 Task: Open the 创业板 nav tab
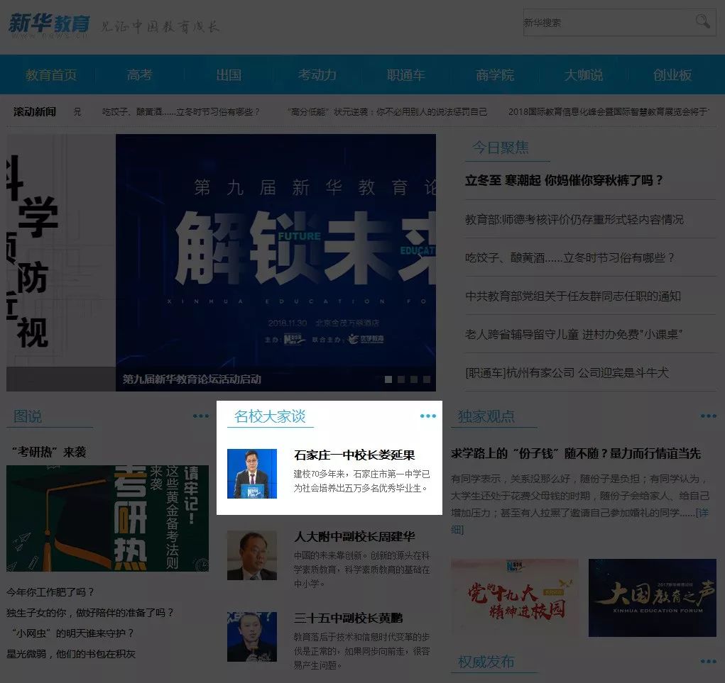672,74
